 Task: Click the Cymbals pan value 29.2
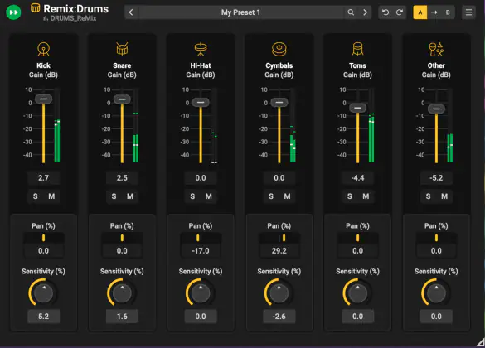point(279,251)
